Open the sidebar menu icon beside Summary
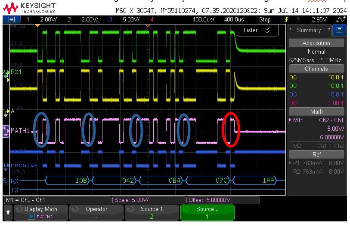 pyautogui.click(x=339, y=30)
